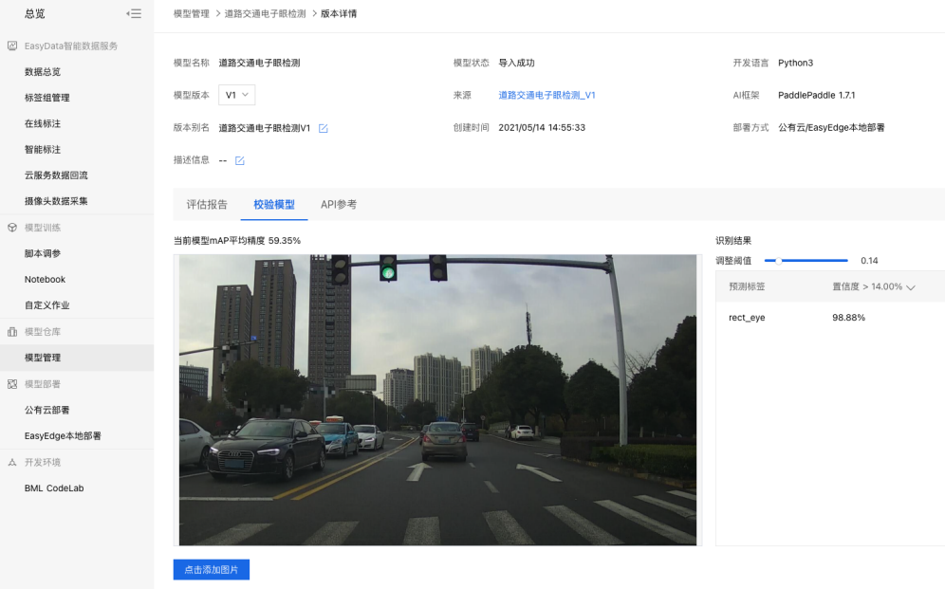Image resolution: width=945 pixels, height=589 pixels.
Task: Click the 道路交通电子眼检测V1 alias text
Action: pos(265,128)
